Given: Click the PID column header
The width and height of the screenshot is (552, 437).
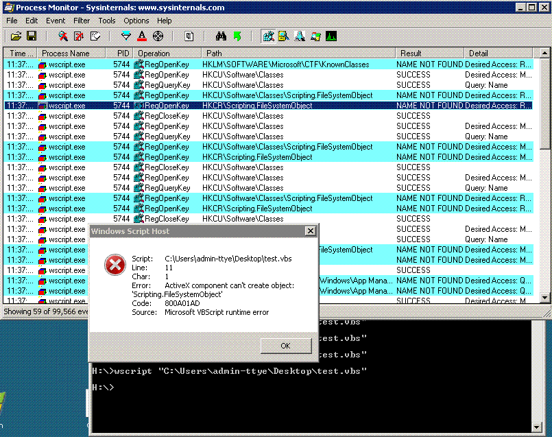Looking at the screenshot, I should 119,54.
